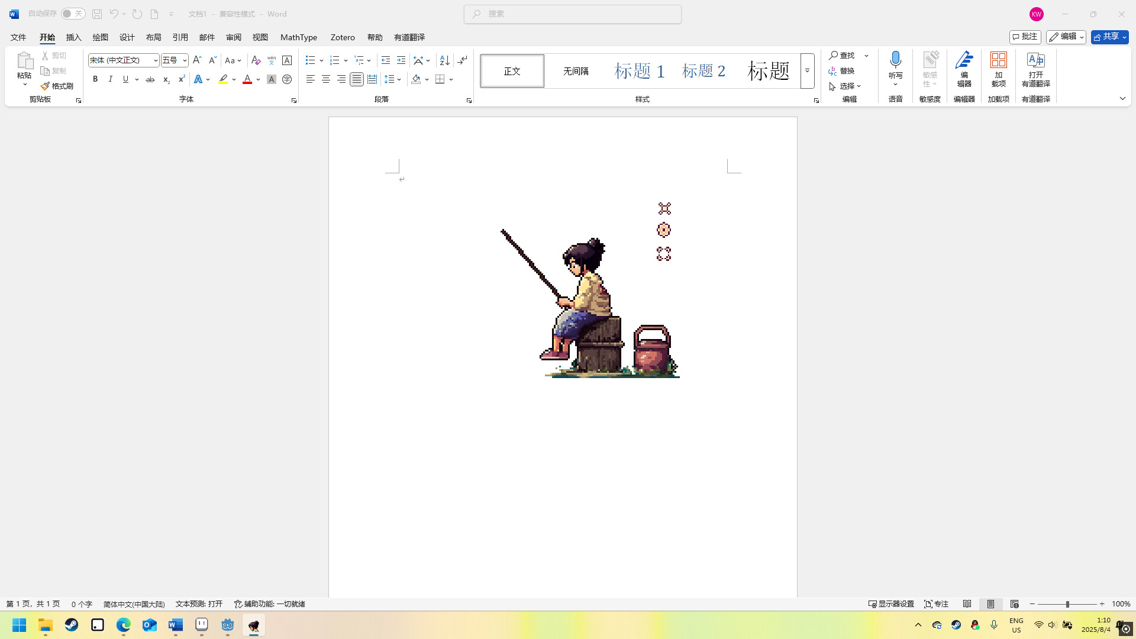Select the Format Painter tool (格式刷)
Image resolution: width=1136 pixels, height=639 pixels.
click(x=57, y=85)
